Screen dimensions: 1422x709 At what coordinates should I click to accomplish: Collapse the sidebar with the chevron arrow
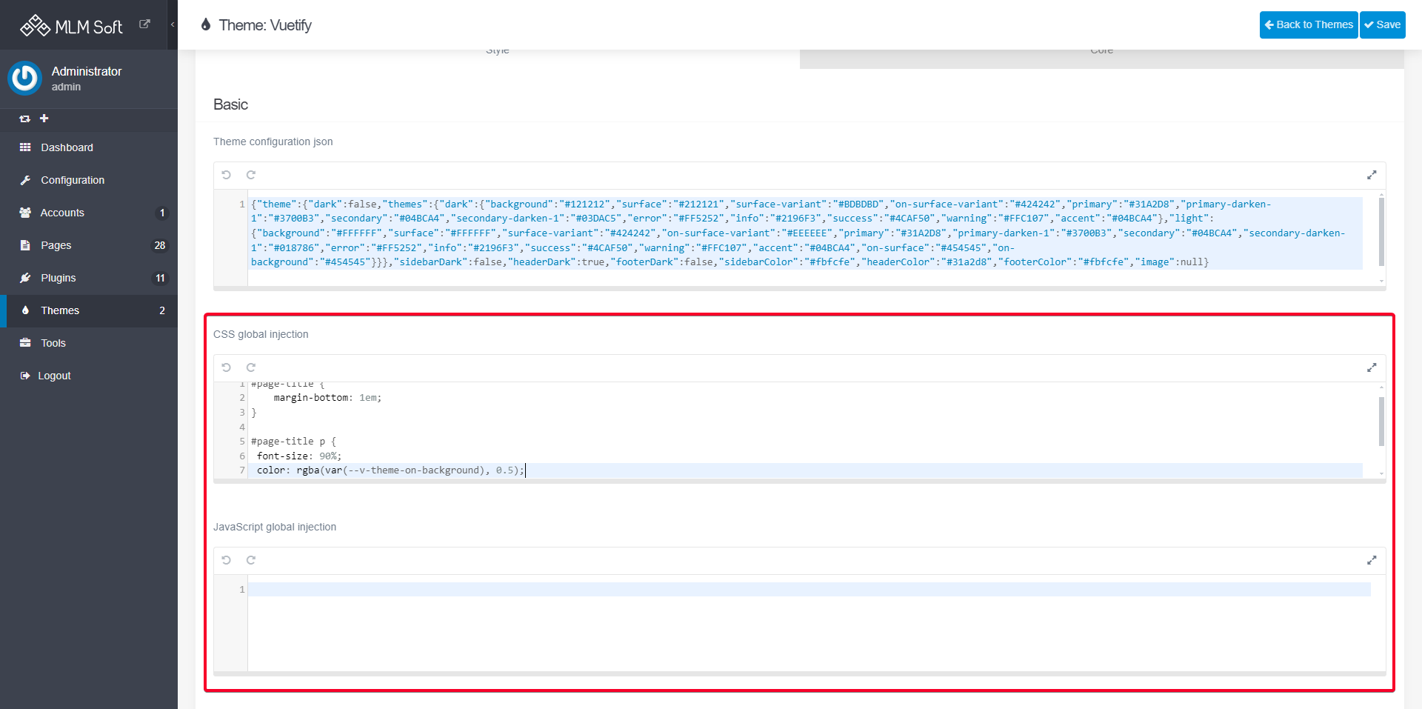tap(173, 24)
